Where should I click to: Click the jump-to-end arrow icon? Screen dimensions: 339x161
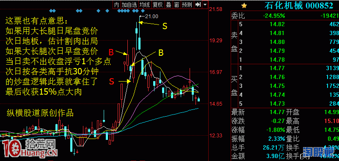[x=198, y=5]
